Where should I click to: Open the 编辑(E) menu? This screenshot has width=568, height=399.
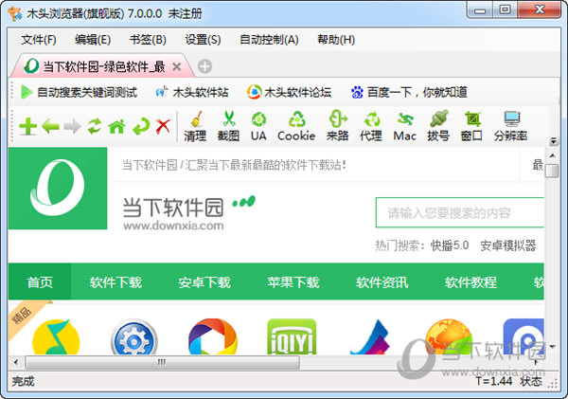coord(93,39)
